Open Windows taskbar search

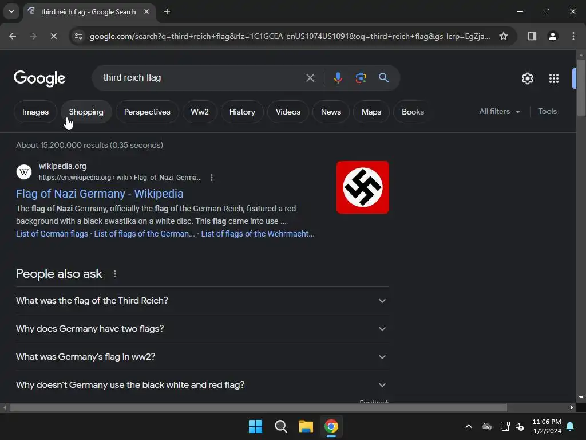(x=280, y=426)
